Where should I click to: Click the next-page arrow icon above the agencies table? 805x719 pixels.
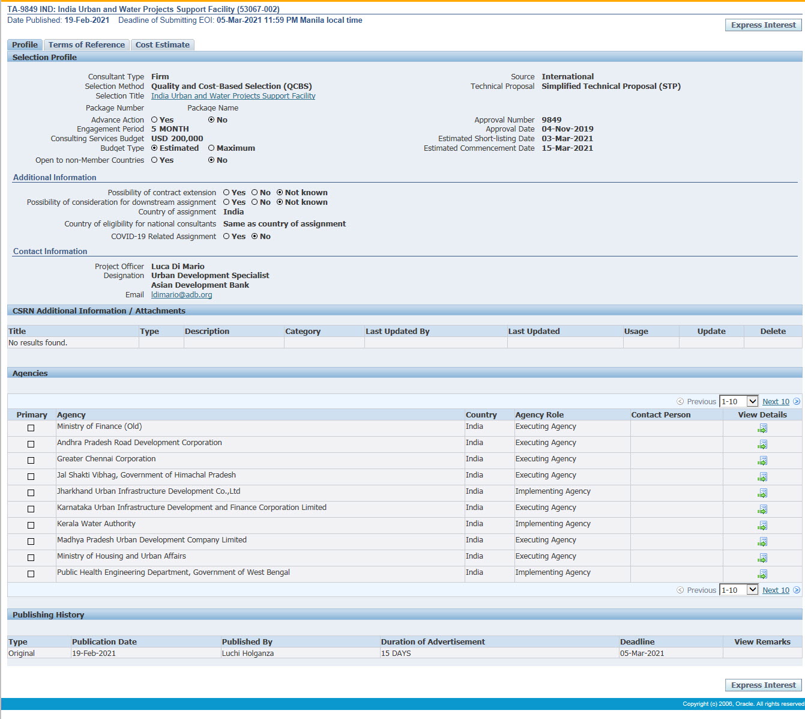[797, 401]
